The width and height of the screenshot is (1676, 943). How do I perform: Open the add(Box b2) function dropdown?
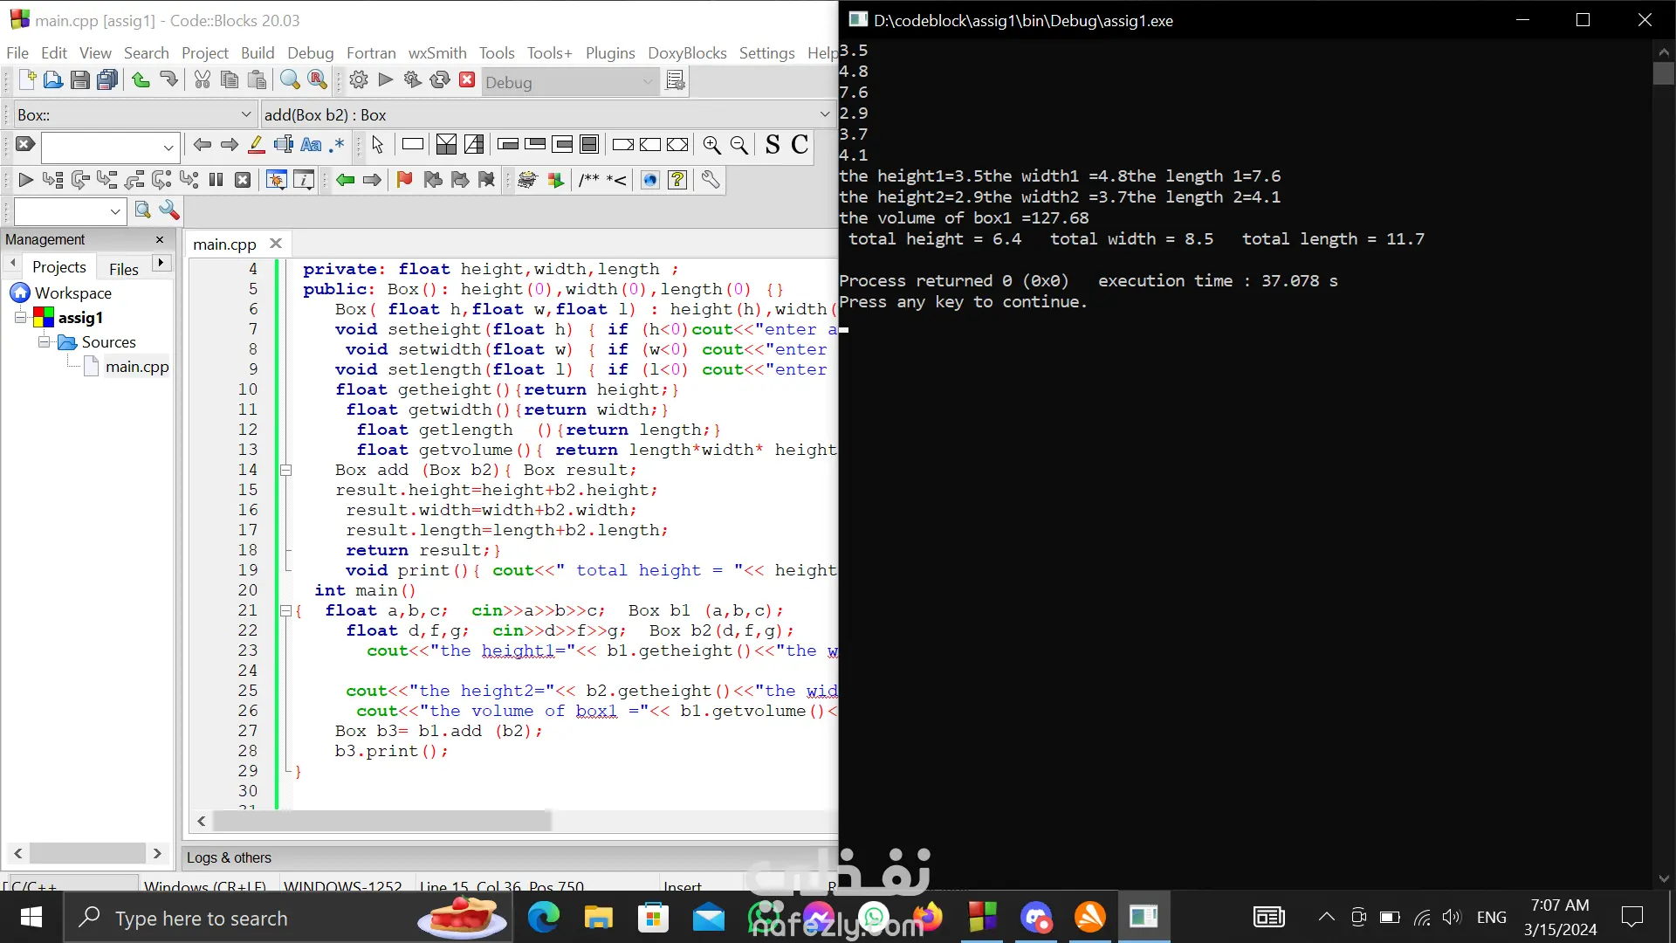(x=824, y=114)
